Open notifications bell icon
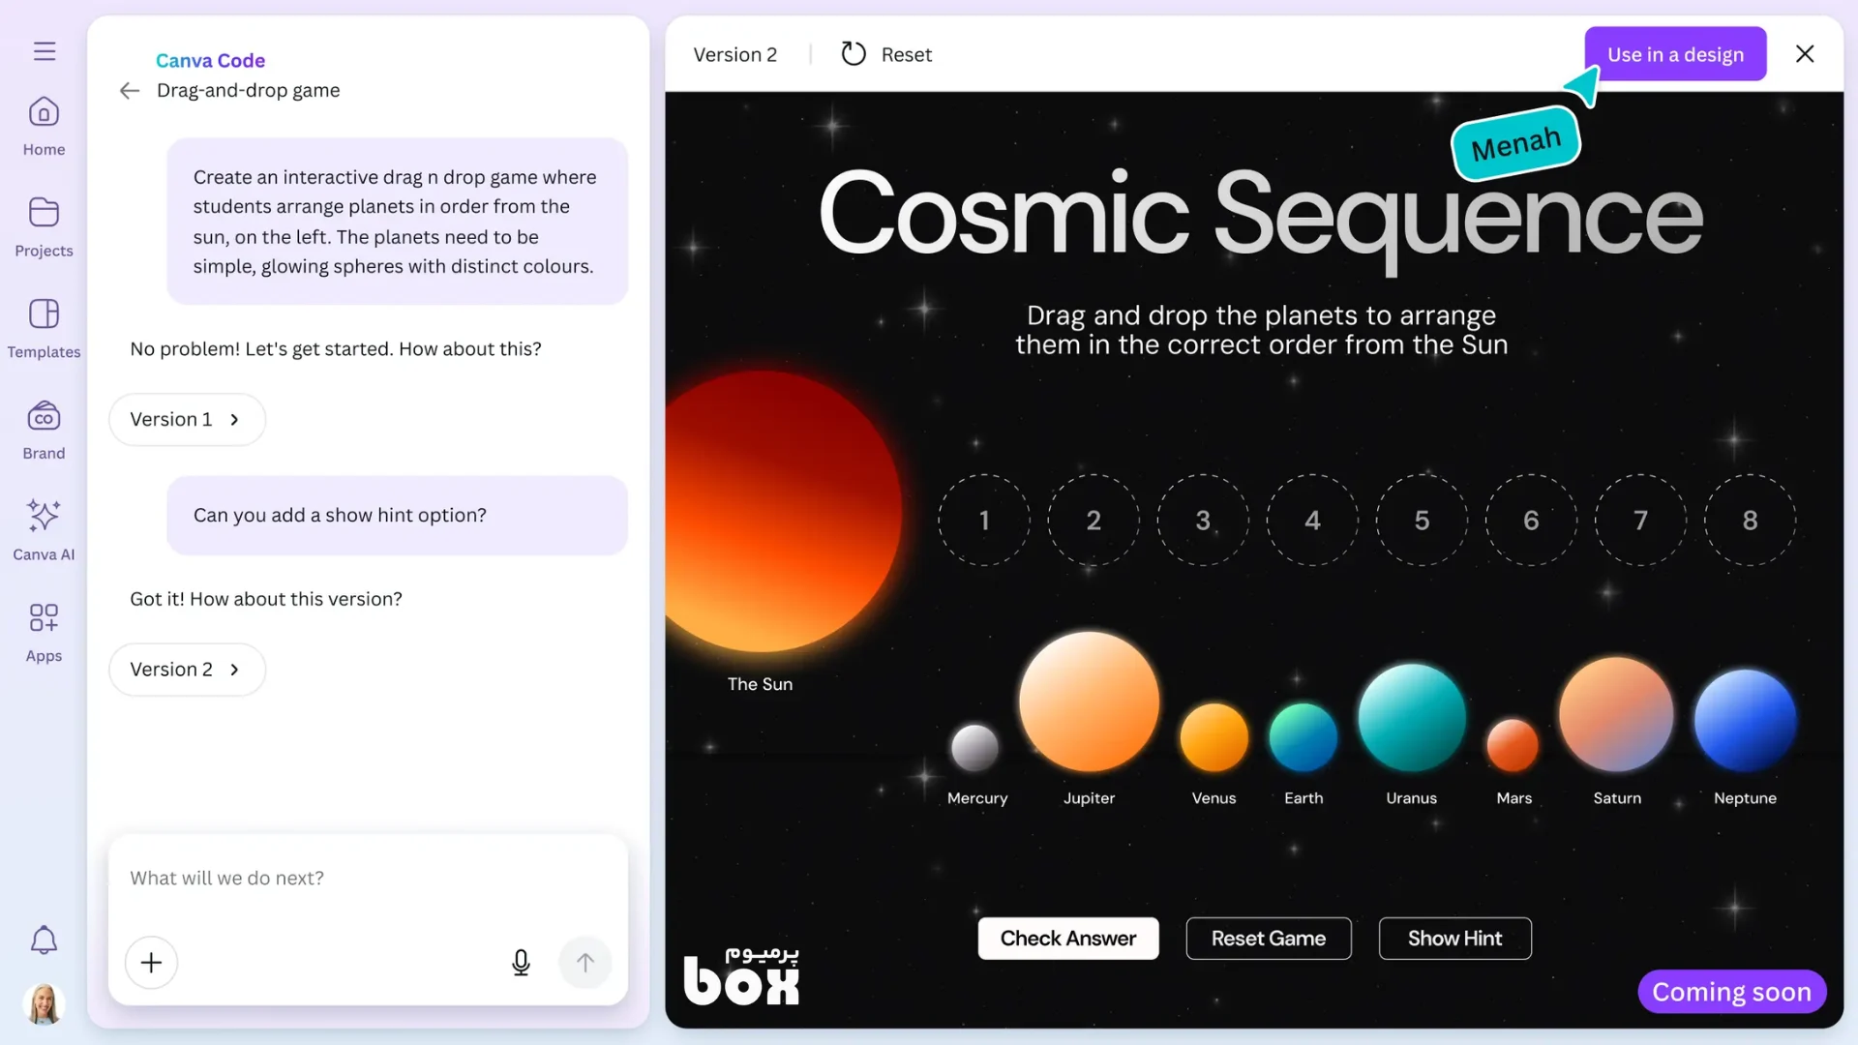The width and height of the screenshot is (1858, 1045). coord(44,940)
